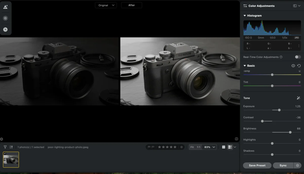
Task: Click the sort order icon
Action: [x=11, y=147]
